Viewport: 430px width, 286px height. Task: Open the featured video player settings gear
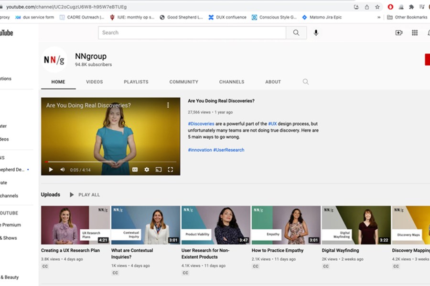(x=147, y=169)
